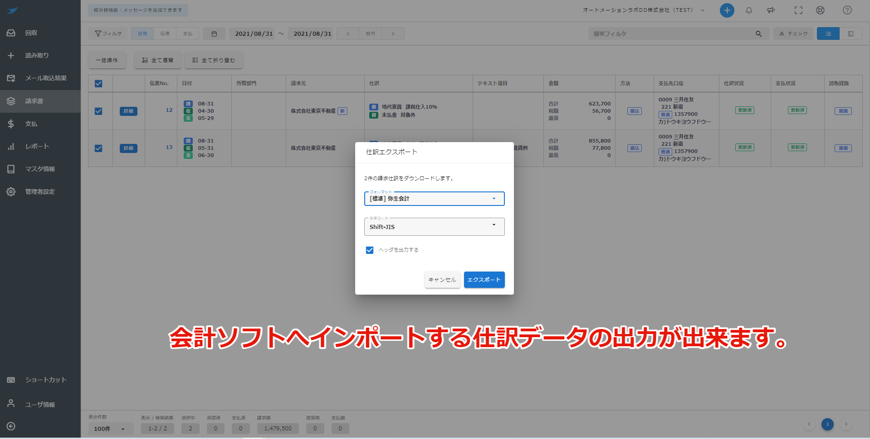
Task: Click the 全て展開 button
Action: point(158,60)
